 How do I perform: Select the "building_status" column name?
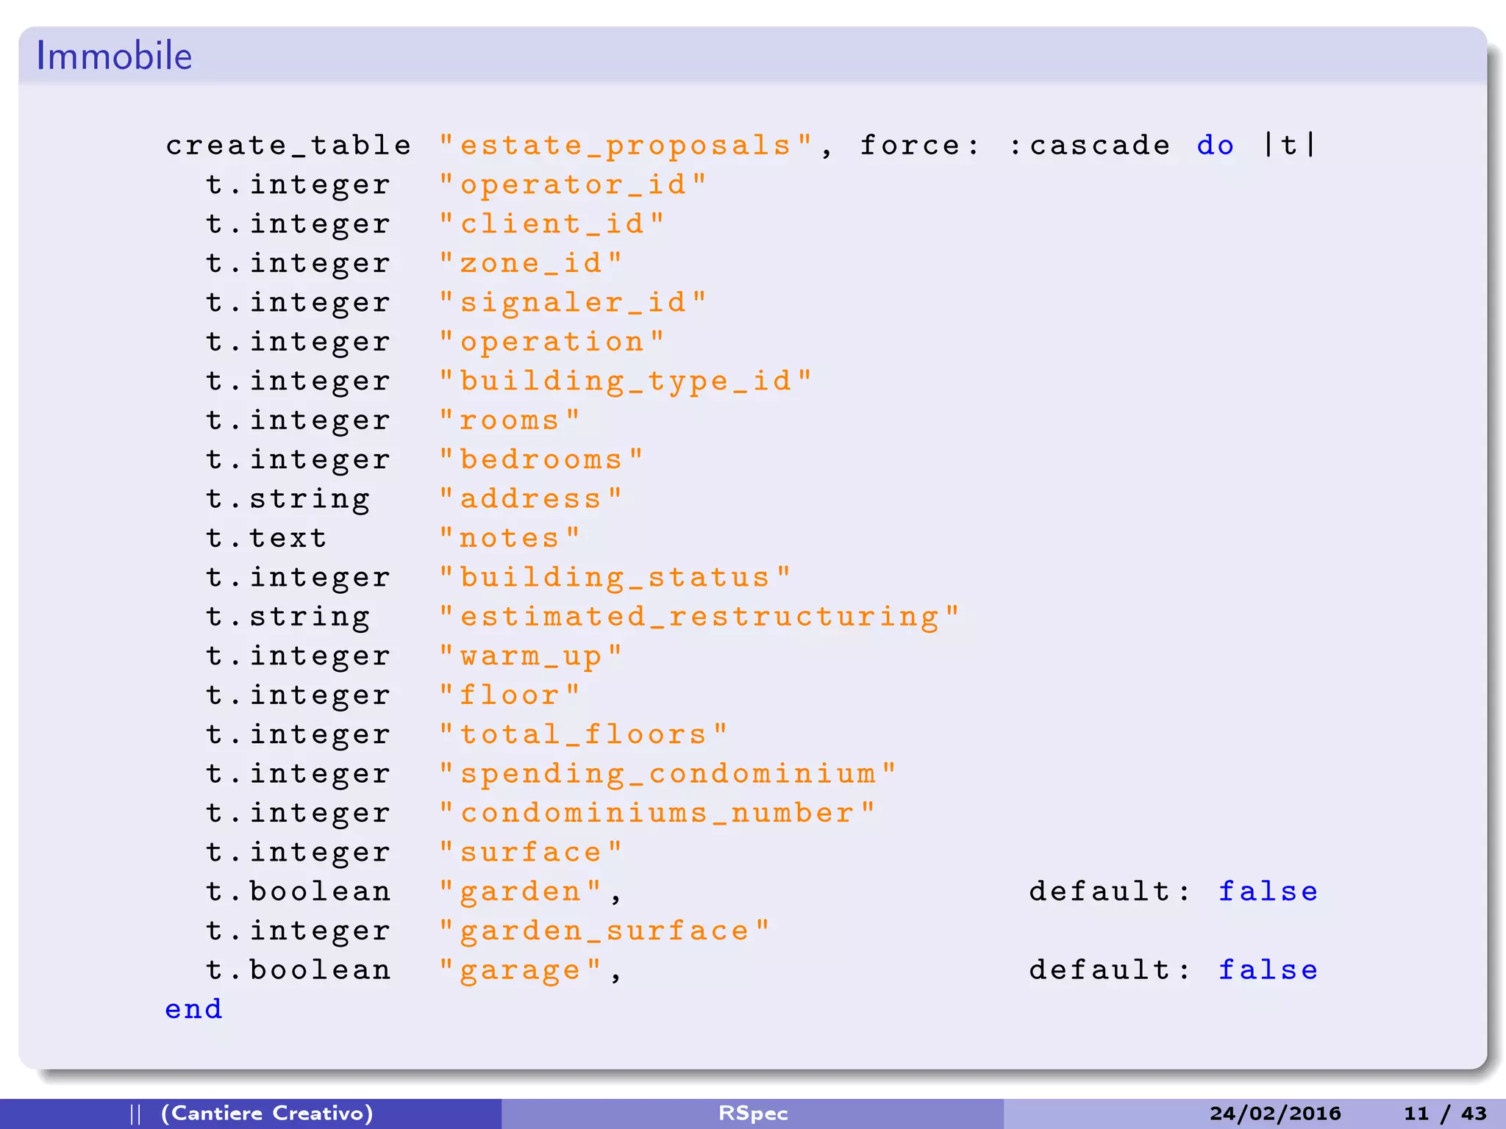615,578
